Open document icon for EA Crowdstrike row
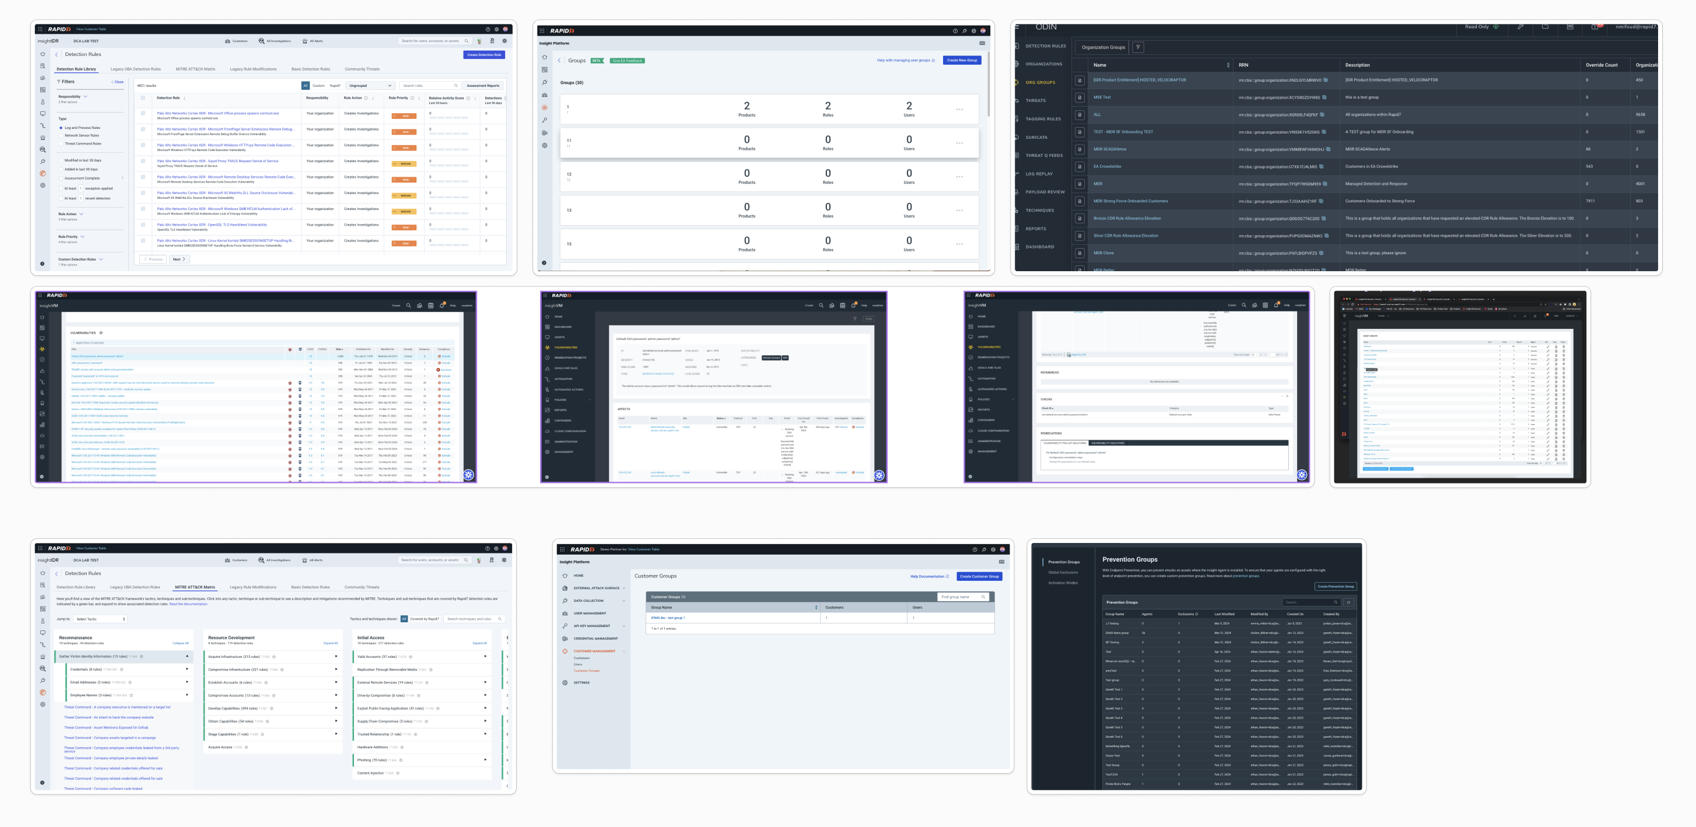The width and height of the screenshot is (1696, 827). 1080,167
